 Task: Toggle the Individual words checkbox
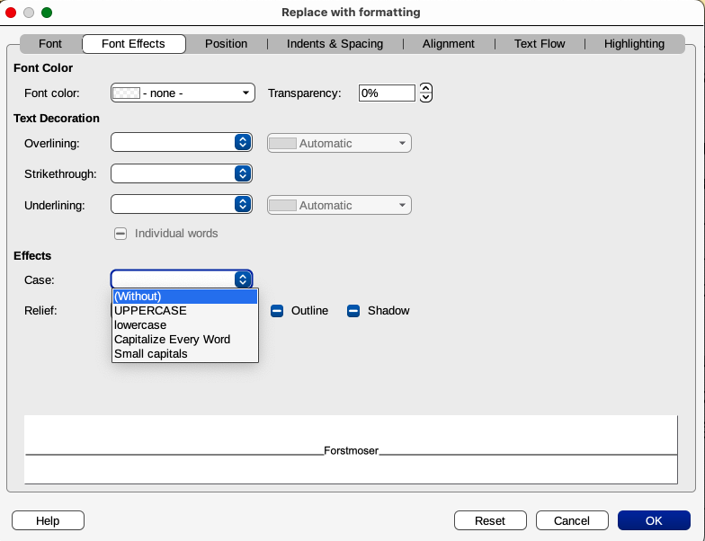tap(120, 234)
